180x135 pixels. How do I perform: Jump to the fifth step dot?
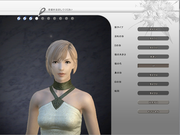pos(43,18)
